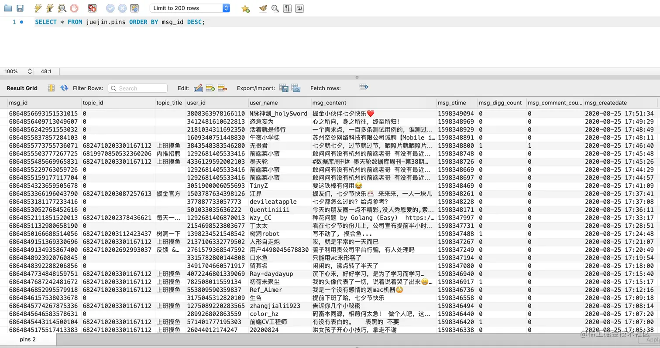Click inside the SQL query text
The image size is (660, 348).
click(120, 22)
